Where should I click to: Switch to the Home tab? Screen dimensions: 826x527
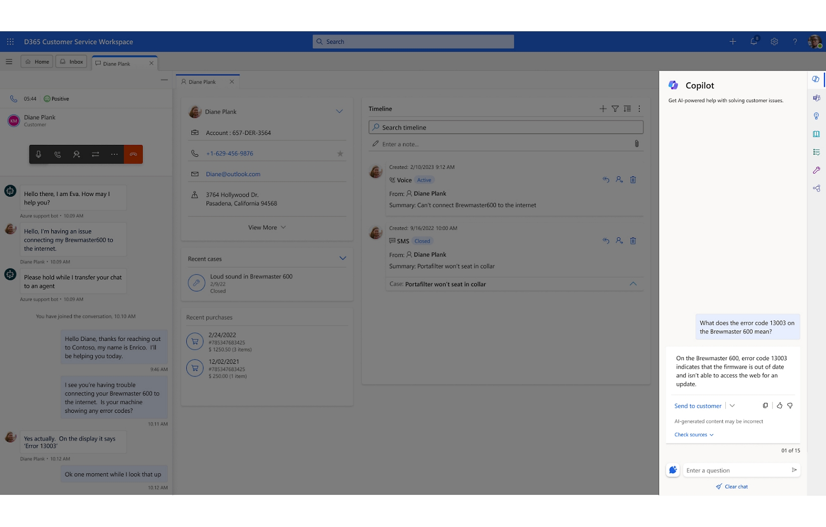point(37,62)
